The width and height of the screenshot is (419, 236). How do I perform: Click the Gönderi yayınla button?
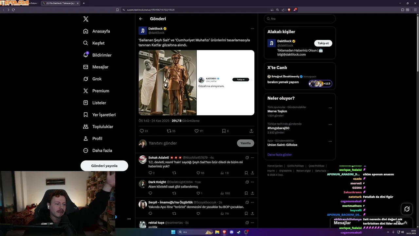[x=104, y=166]
